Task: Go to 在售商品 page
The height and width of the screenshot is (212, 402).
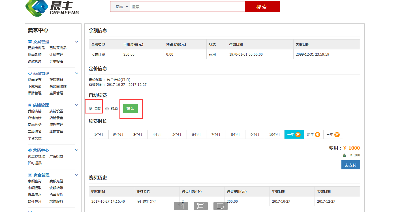Action: click(56, 80)
